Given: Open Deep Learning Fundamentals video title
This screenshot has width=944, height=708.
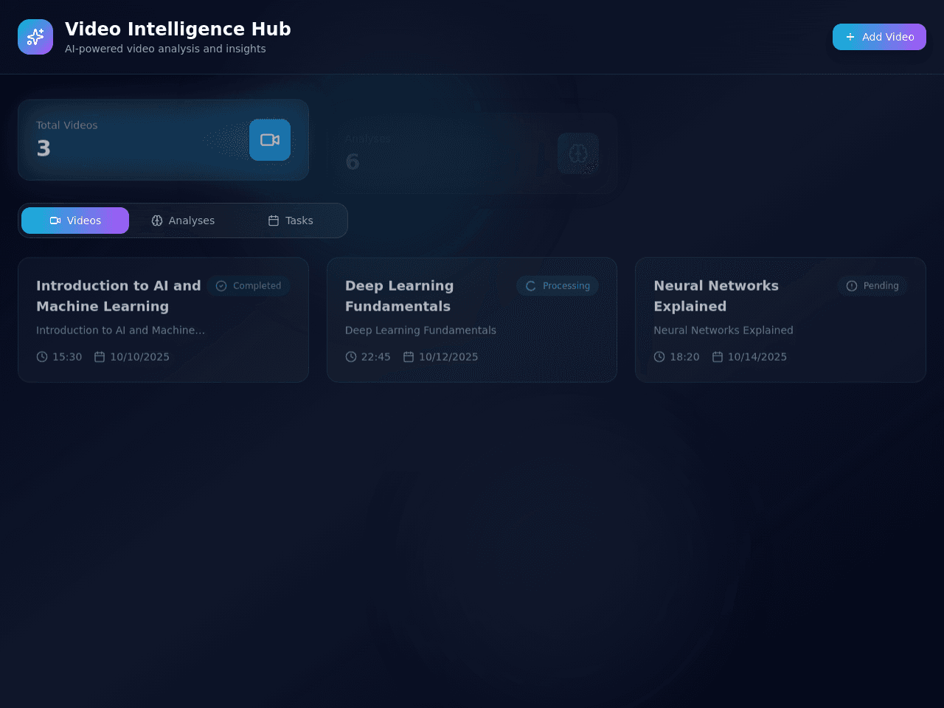Looking at the screenshot, I should click(400, 296).
